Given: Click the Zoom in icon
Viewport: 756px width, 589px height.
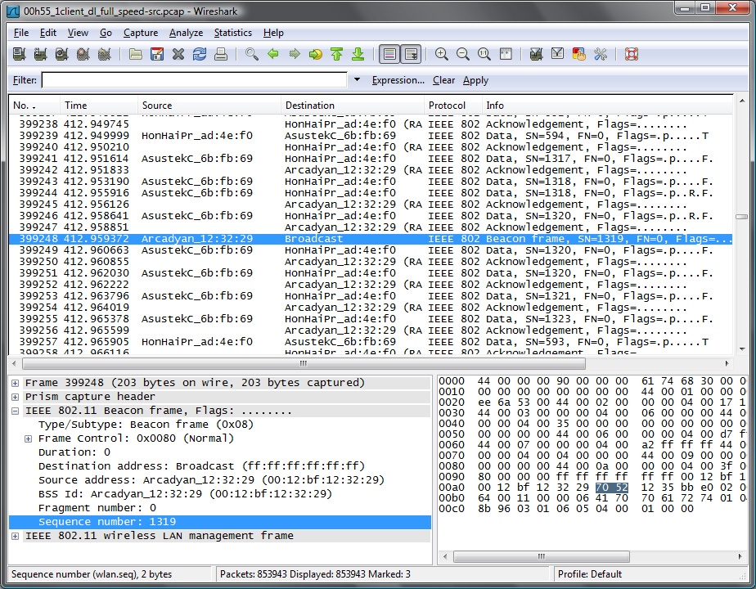Looking at the screenshot, I should coord(442,55).
